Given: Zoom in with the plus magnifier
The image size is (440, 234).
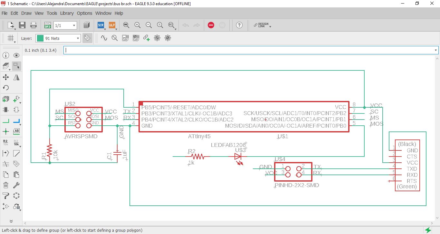Looking at the screenshot, I should (x=138, y=25).
